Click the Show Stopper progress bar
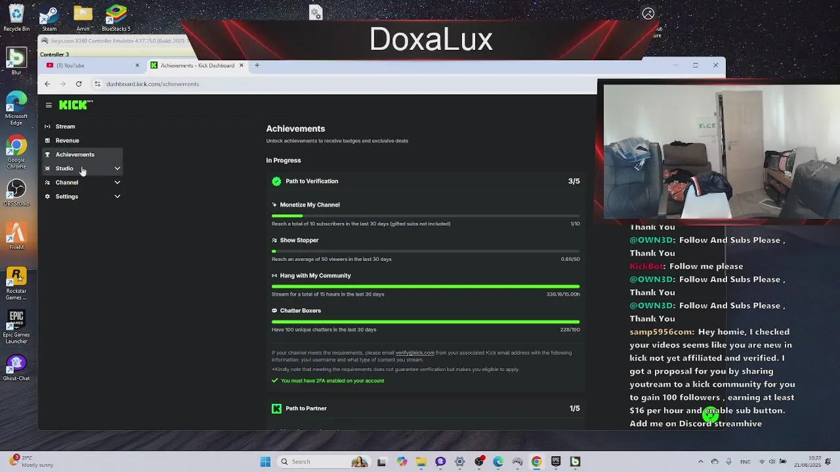The image size is (840, 472). pyautogui.click(x=425, y=250)
